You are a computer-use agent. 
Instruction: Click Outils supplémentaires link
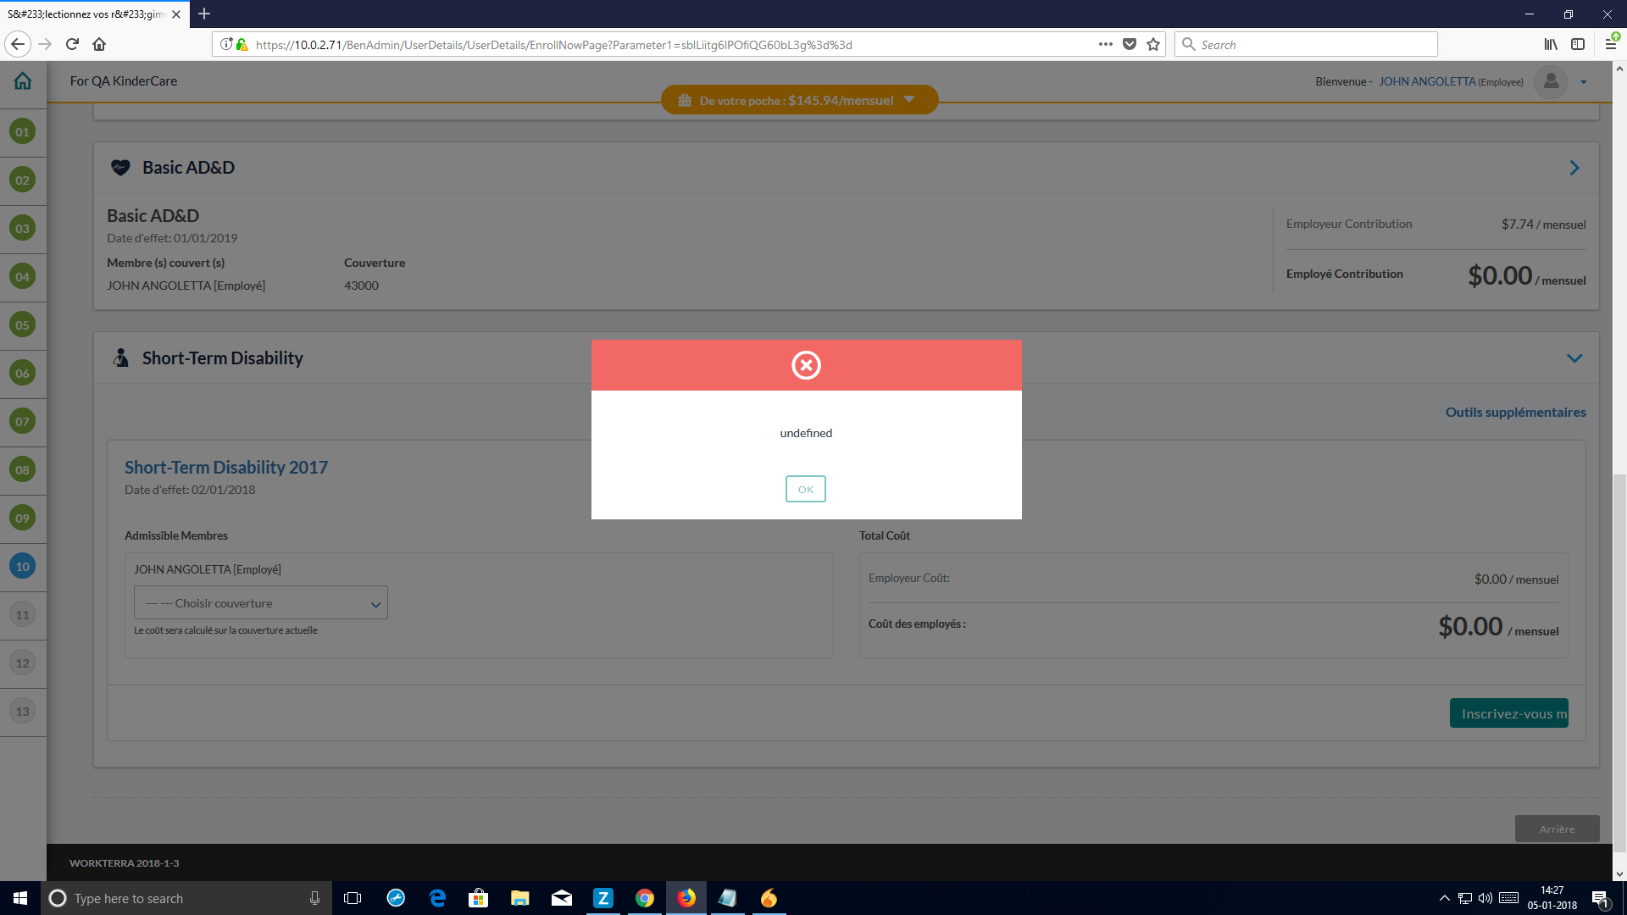point(1515,413)
